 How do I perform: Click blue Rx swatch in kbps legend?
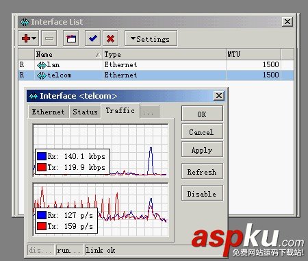42,156
